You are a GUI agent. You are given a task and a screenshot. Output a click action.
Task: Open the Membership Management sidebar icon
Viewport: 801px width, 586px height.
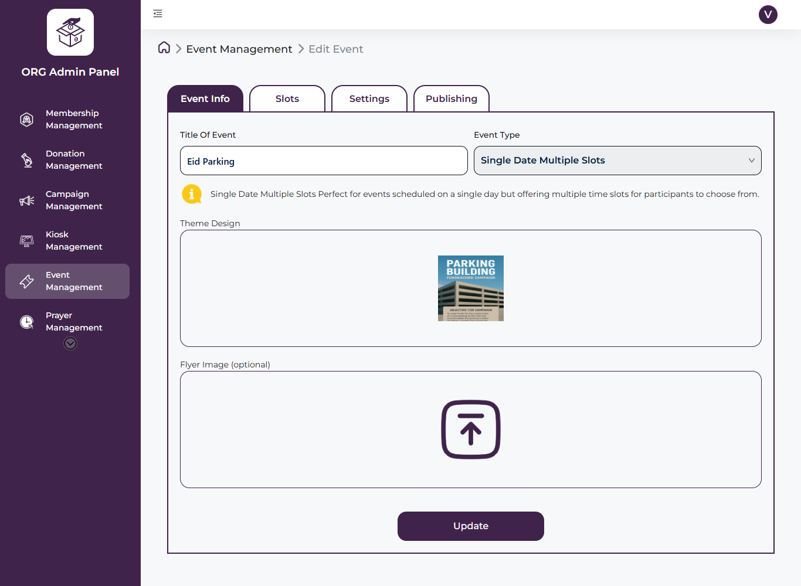pos(26,119)
